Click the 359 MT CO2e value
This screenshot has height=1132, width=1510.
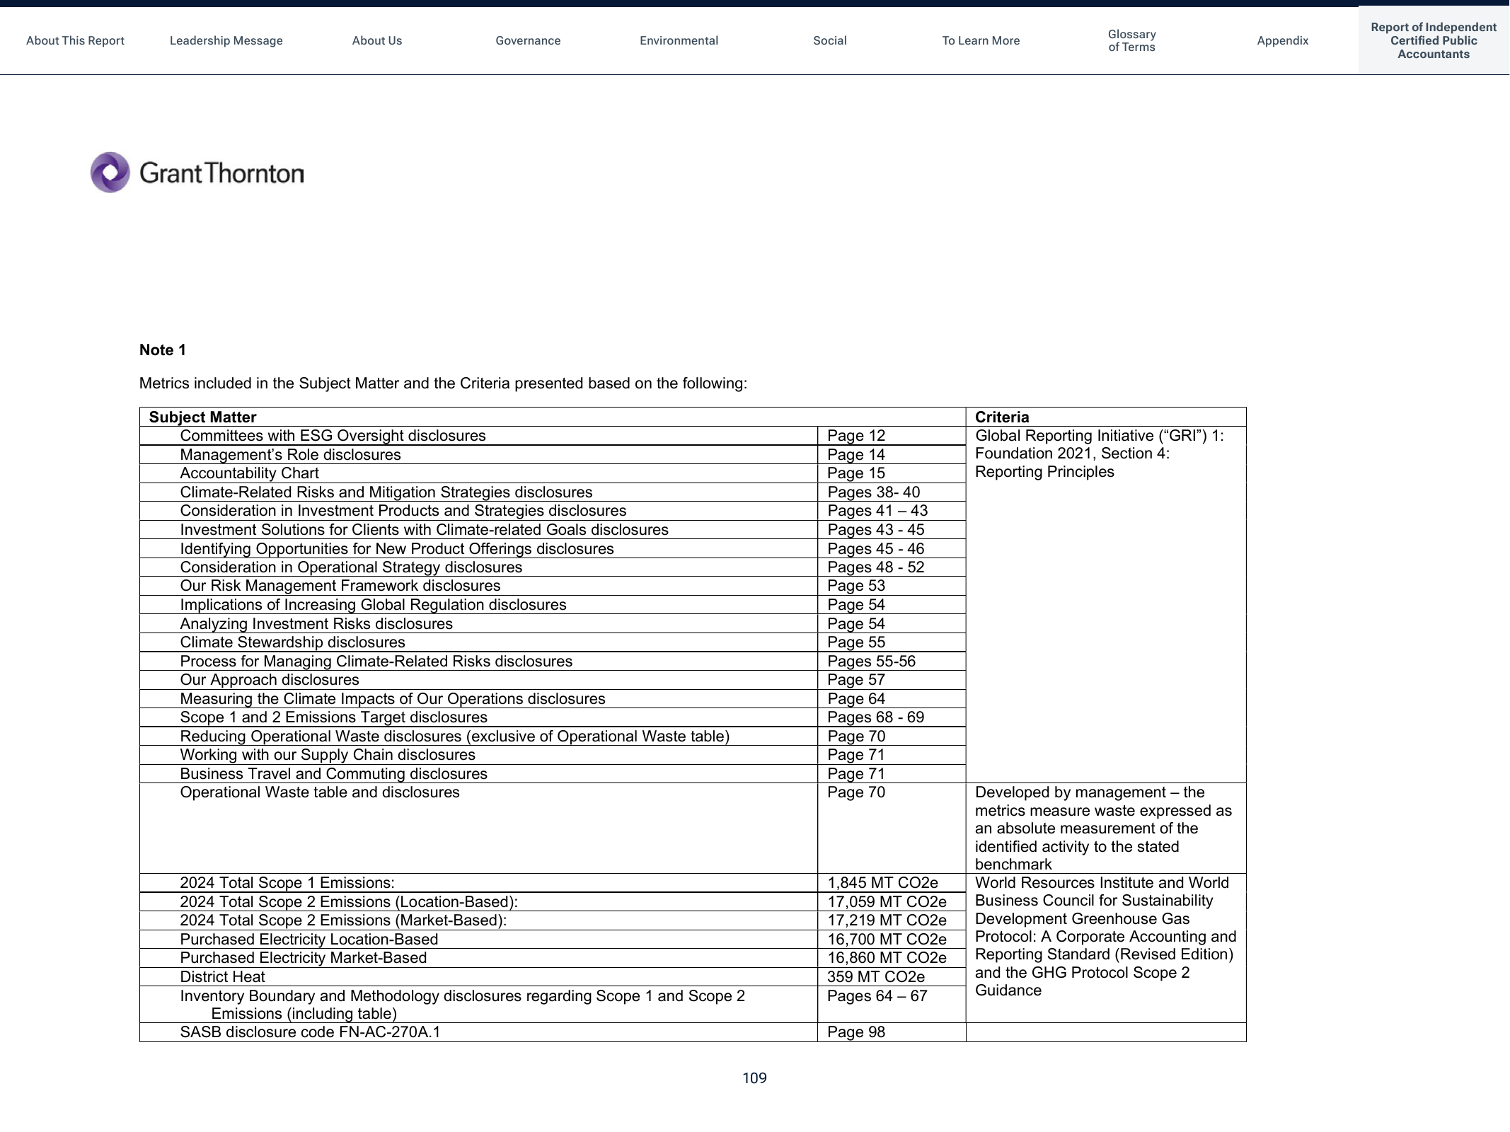[x=876, y=977]
